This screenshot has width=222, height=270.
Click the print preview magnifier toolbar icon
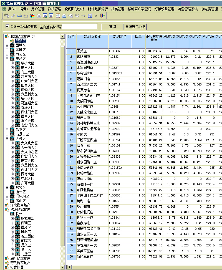click(x=58, y=16)
